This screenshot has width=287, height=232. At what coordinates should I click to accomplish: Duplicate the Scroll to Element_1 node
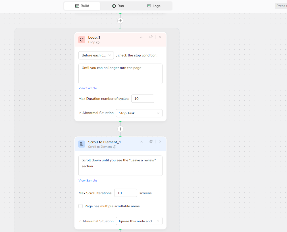point(151,142)
